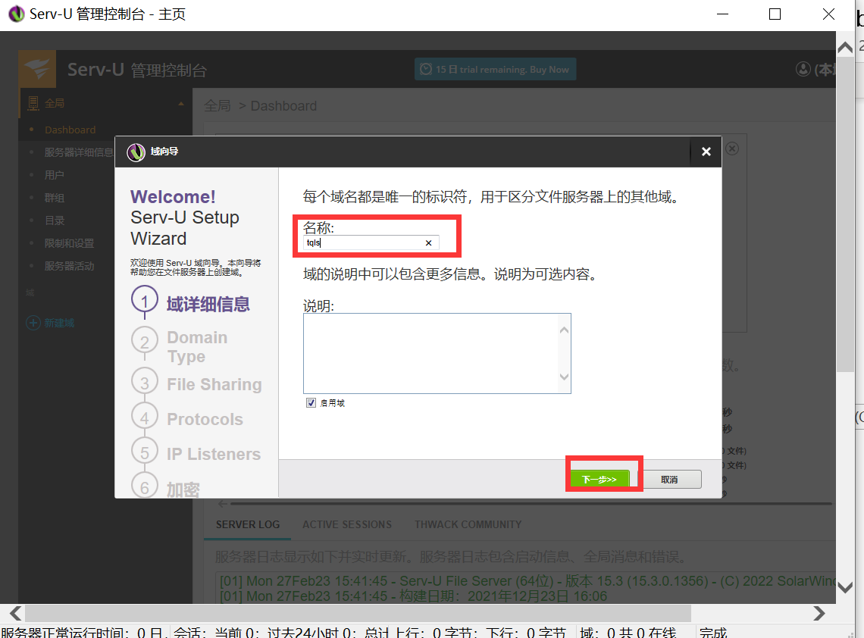Click step 4 Protocols circle
Screen dimensions: 864x638
145,417
